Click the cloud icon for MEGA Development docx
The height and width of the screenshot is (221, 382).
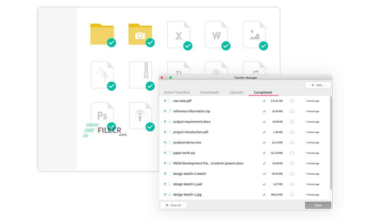(292, 163)
